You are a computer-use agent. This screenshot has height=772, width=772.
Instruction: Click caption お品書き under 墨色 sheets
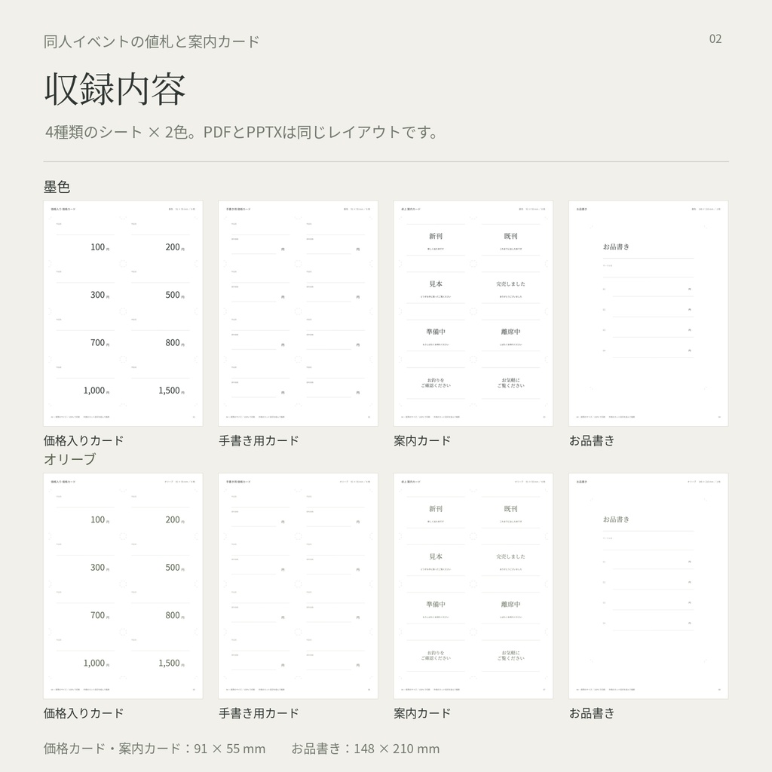click(592, 440)
